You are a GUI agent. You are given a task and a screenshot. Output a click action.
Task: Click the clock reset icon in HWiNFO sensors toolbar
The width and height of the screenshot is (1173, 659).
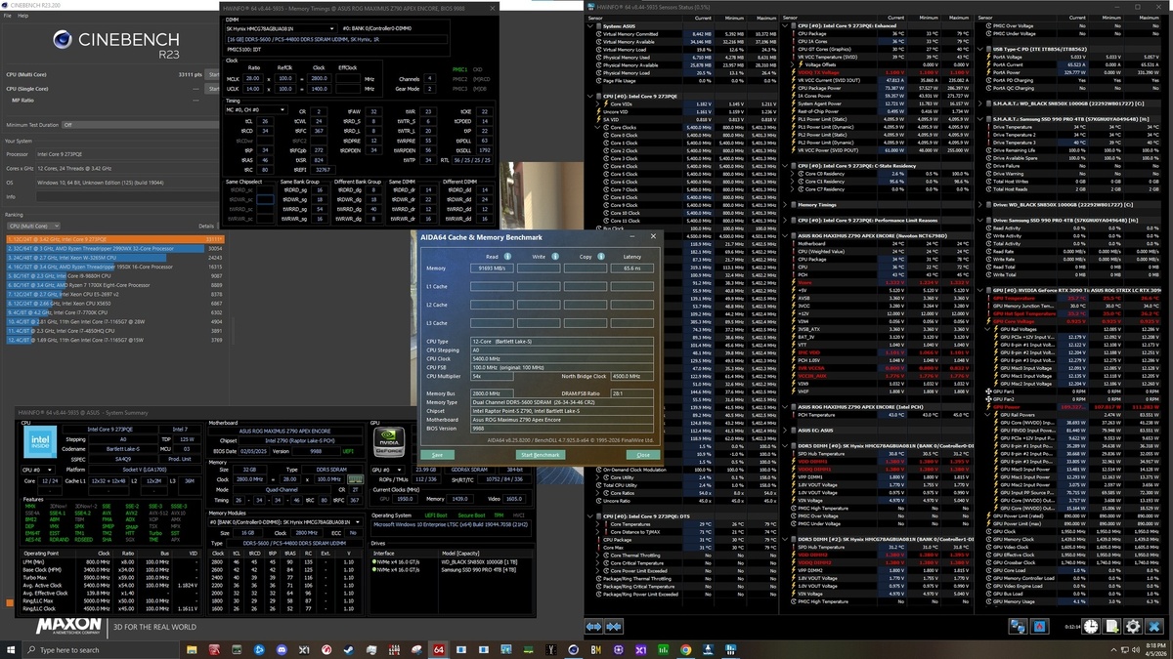1091,627
